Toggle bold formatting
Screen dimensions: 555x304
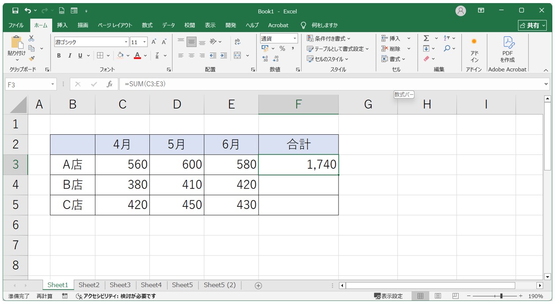coord(59,56)
